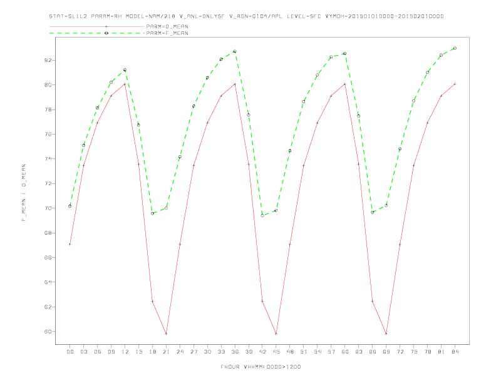Click the F_MEAN | O_MEAN y-axis title

coord(24,193)
